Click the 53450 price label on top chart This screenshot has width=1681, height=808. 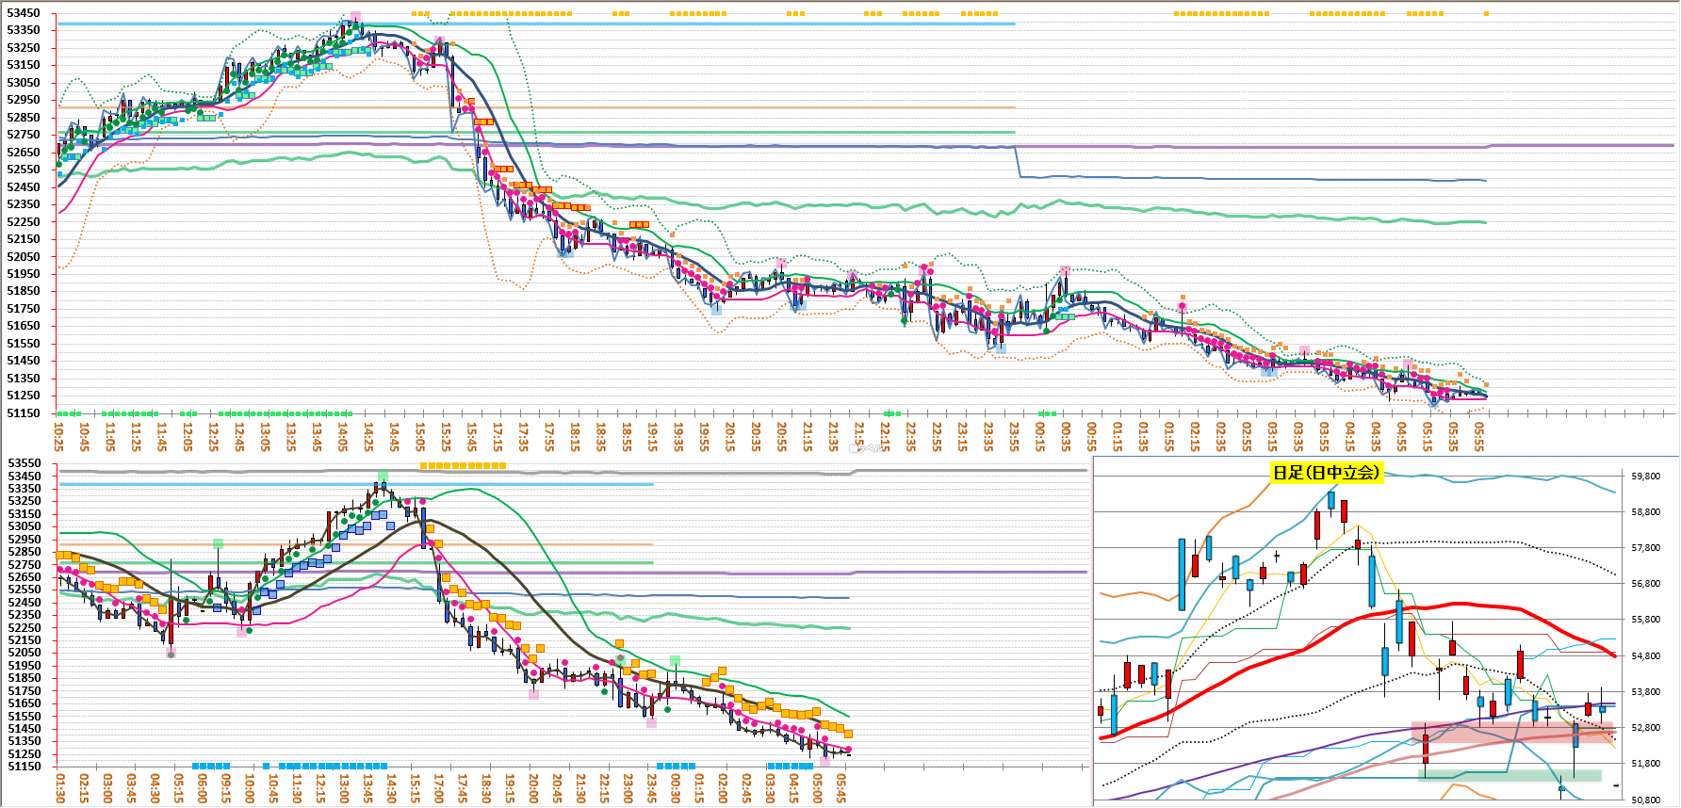pyautogui.click(x=24, y=13)
